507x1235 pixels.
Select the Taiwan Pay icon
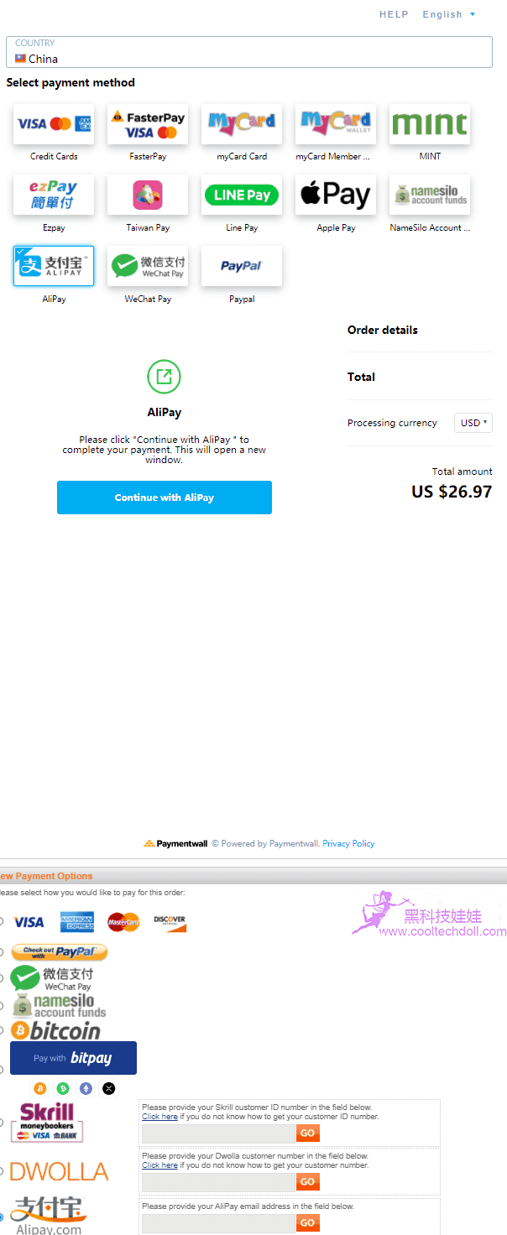tap(148, 195)
